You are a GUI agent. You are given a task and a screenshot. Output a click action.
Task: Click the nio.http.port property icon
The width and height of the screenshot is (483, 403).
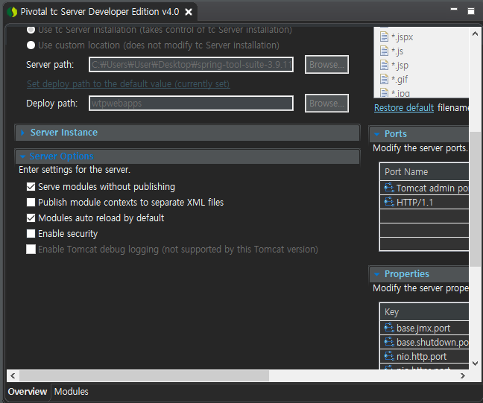[389, 356]
